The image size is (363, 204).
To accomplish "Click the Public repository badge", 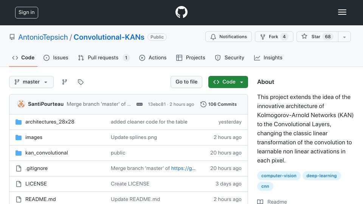I will (157, 37).
